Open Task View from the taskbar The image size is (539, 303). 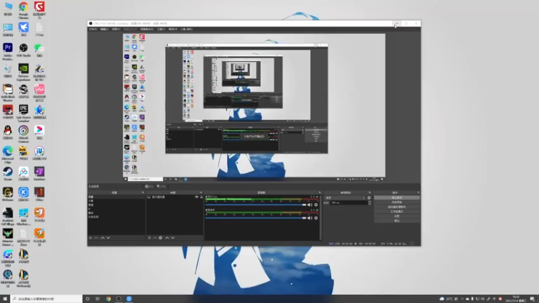[x=98, y=299]
